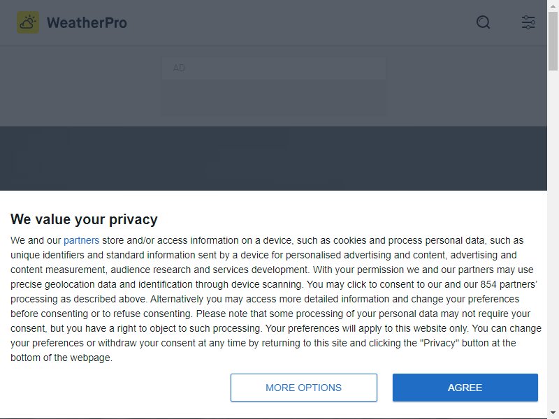
Task: Click the WeatherPro sun-and-cloud logo icon
Action: coord(28,22)
